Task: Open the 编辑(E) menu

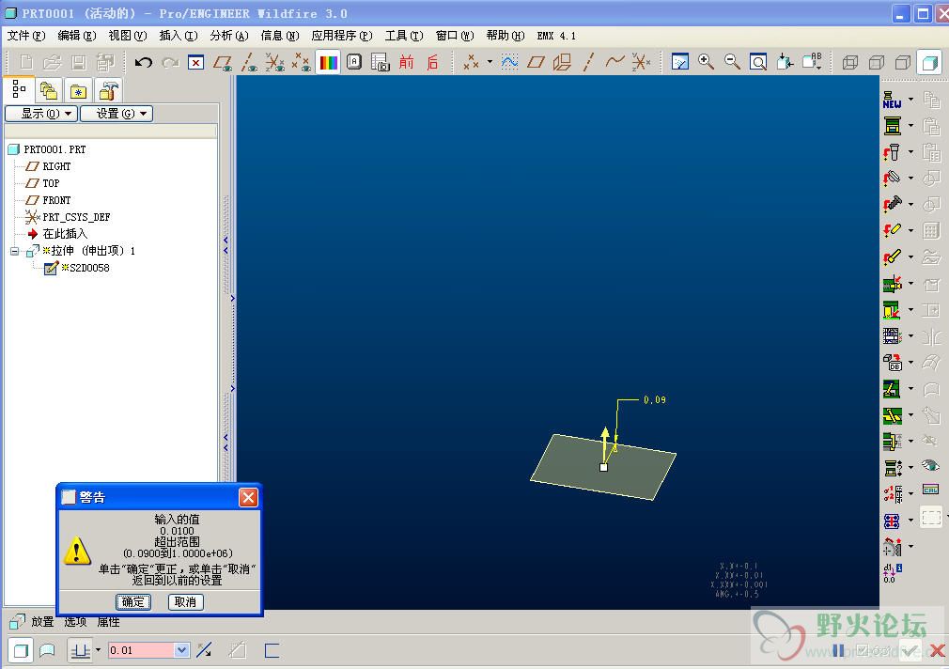Action: (x=76, y=36)
